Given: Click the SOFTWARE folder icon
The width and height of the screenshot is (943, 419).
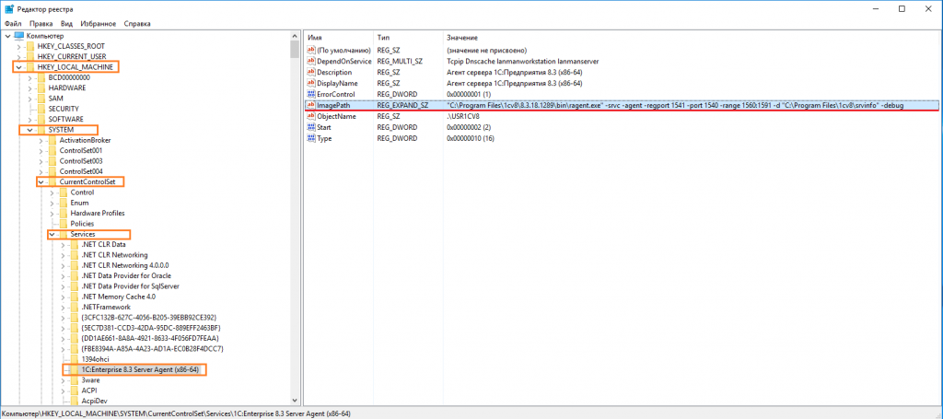Looking at the screenshot, I should [41, 119].
